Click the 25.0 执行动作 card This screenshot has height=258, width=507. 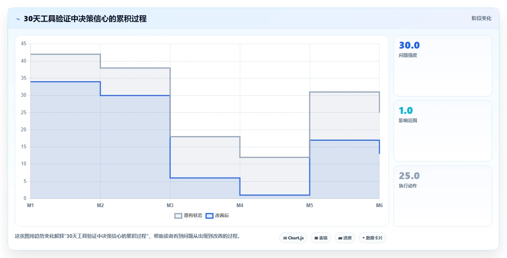(443, 196)
